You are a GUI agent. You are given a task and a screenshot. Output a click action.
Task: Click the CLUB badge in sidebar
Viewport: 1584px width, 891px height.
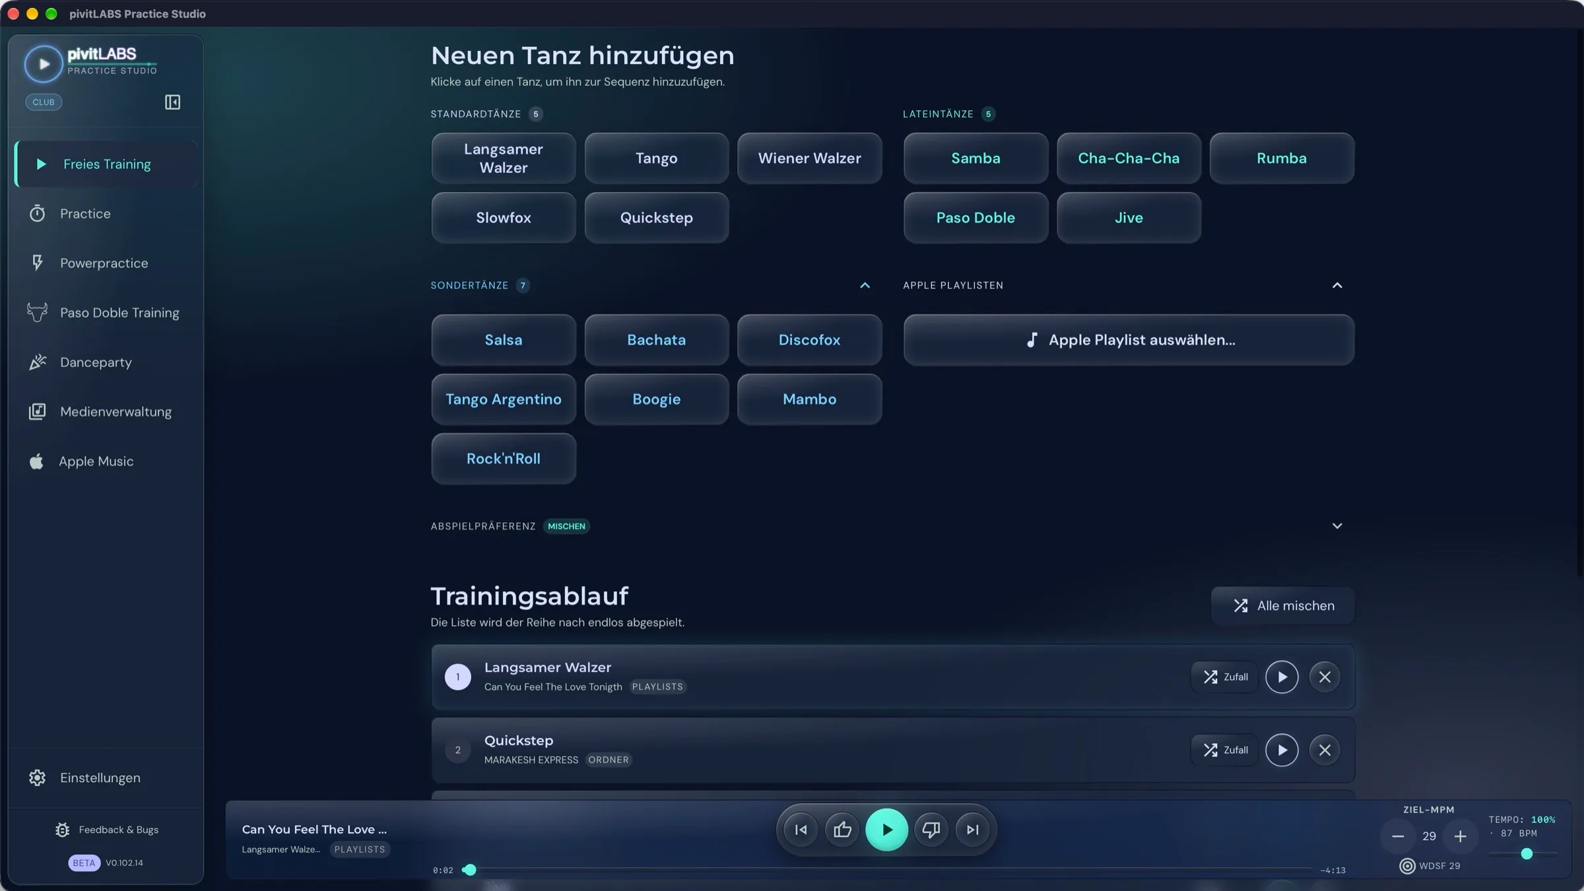click(44, 102)
